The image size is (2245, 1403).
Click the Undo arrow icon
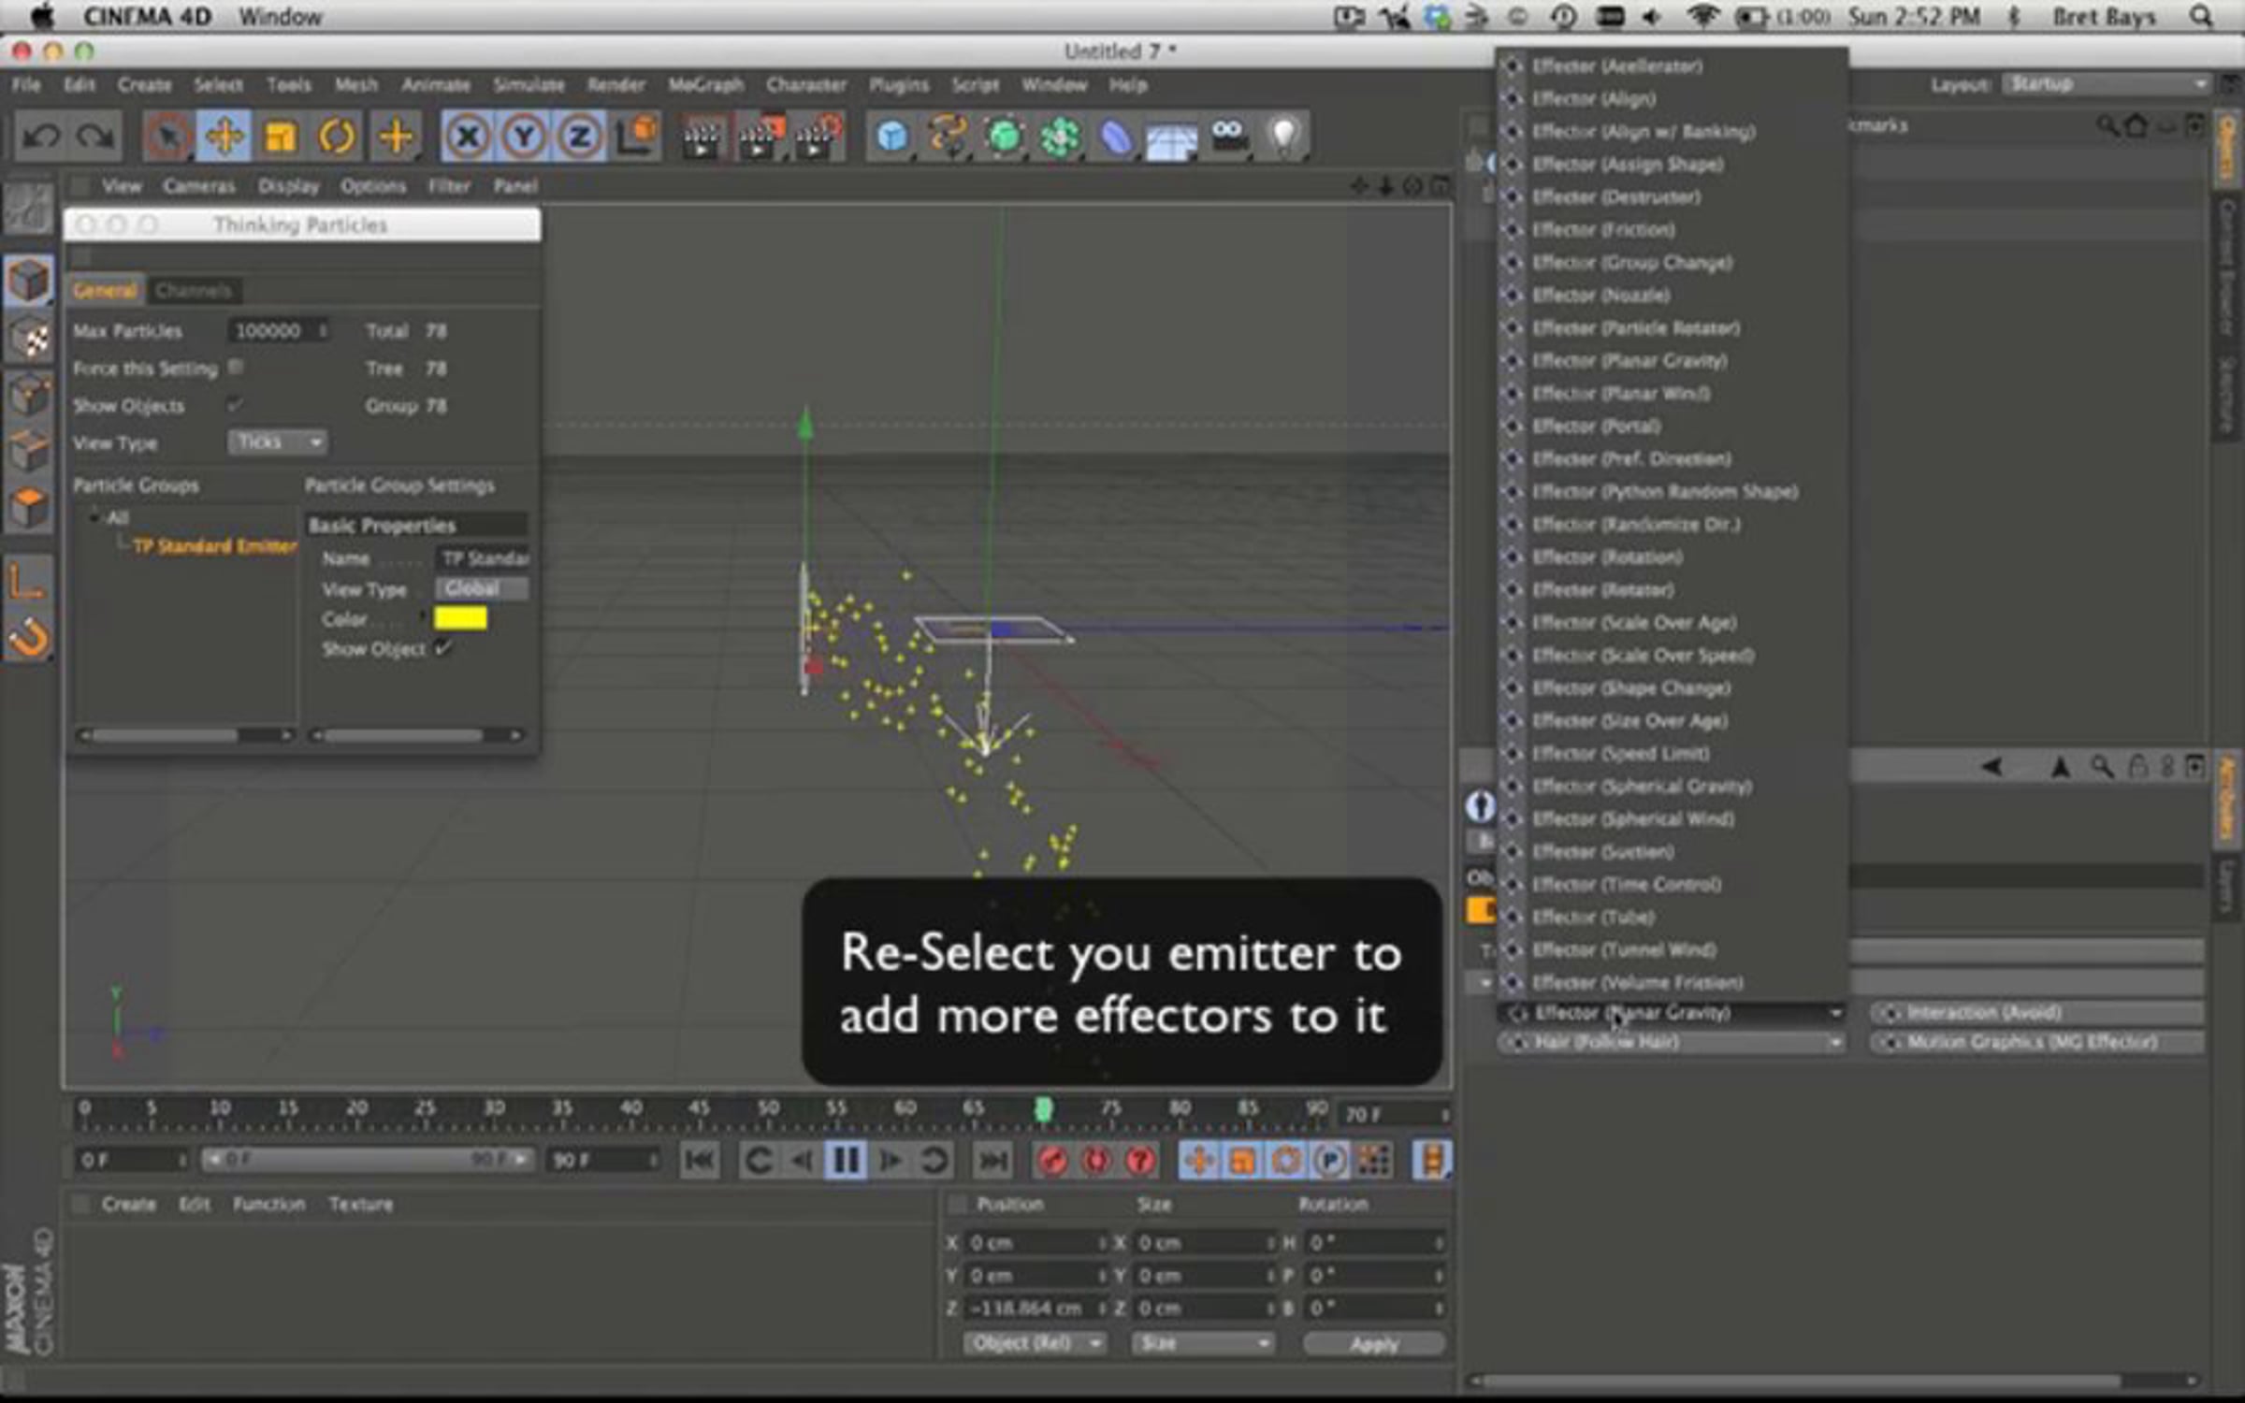pyautogui.click(x=40, y=137)
